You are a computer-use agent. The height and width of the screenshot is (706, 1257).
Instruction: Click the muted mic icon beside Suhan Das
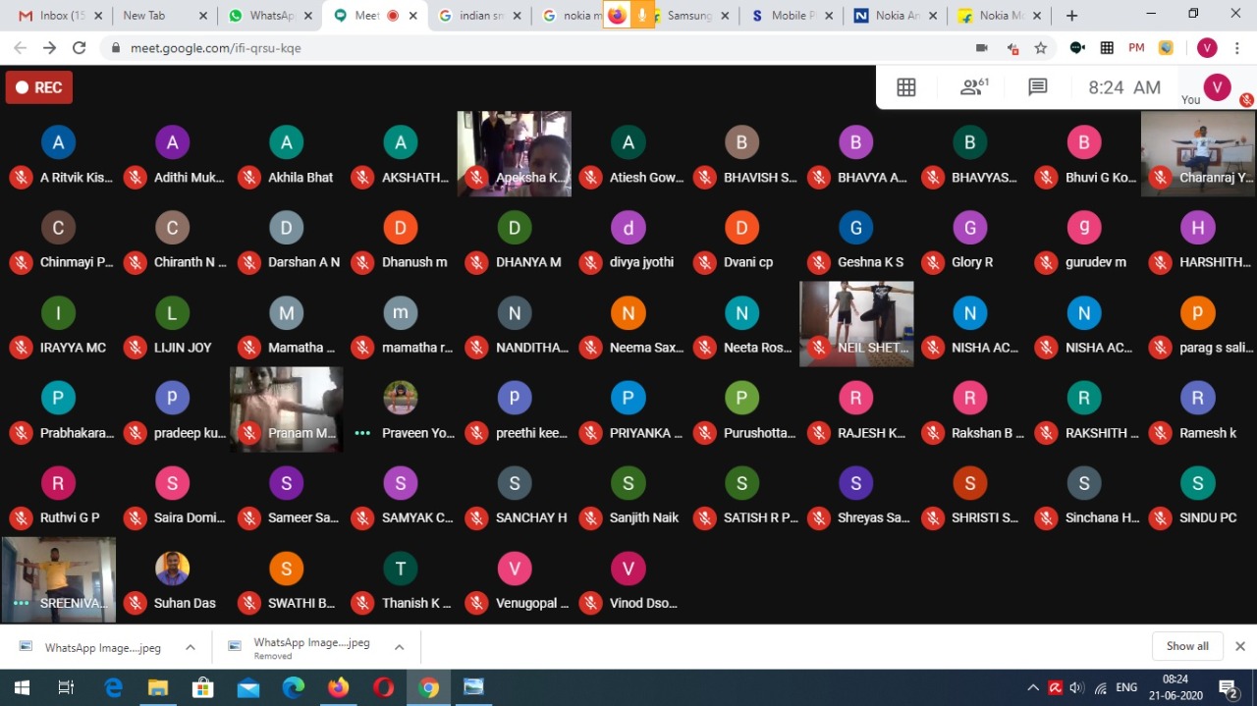coord(136,603)
